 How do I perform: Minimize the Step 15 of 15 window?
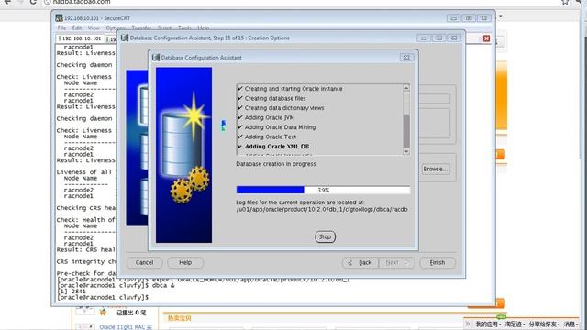tap(424, 38)
